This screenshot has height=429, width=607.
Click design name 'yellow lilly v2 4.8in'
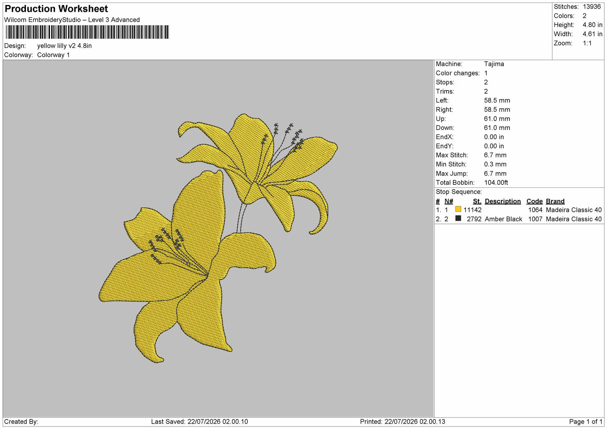tap(64, 46)
